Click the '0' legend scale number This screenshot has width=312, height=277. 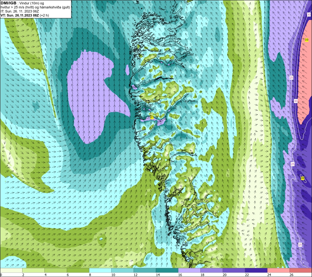coord(1,275)
